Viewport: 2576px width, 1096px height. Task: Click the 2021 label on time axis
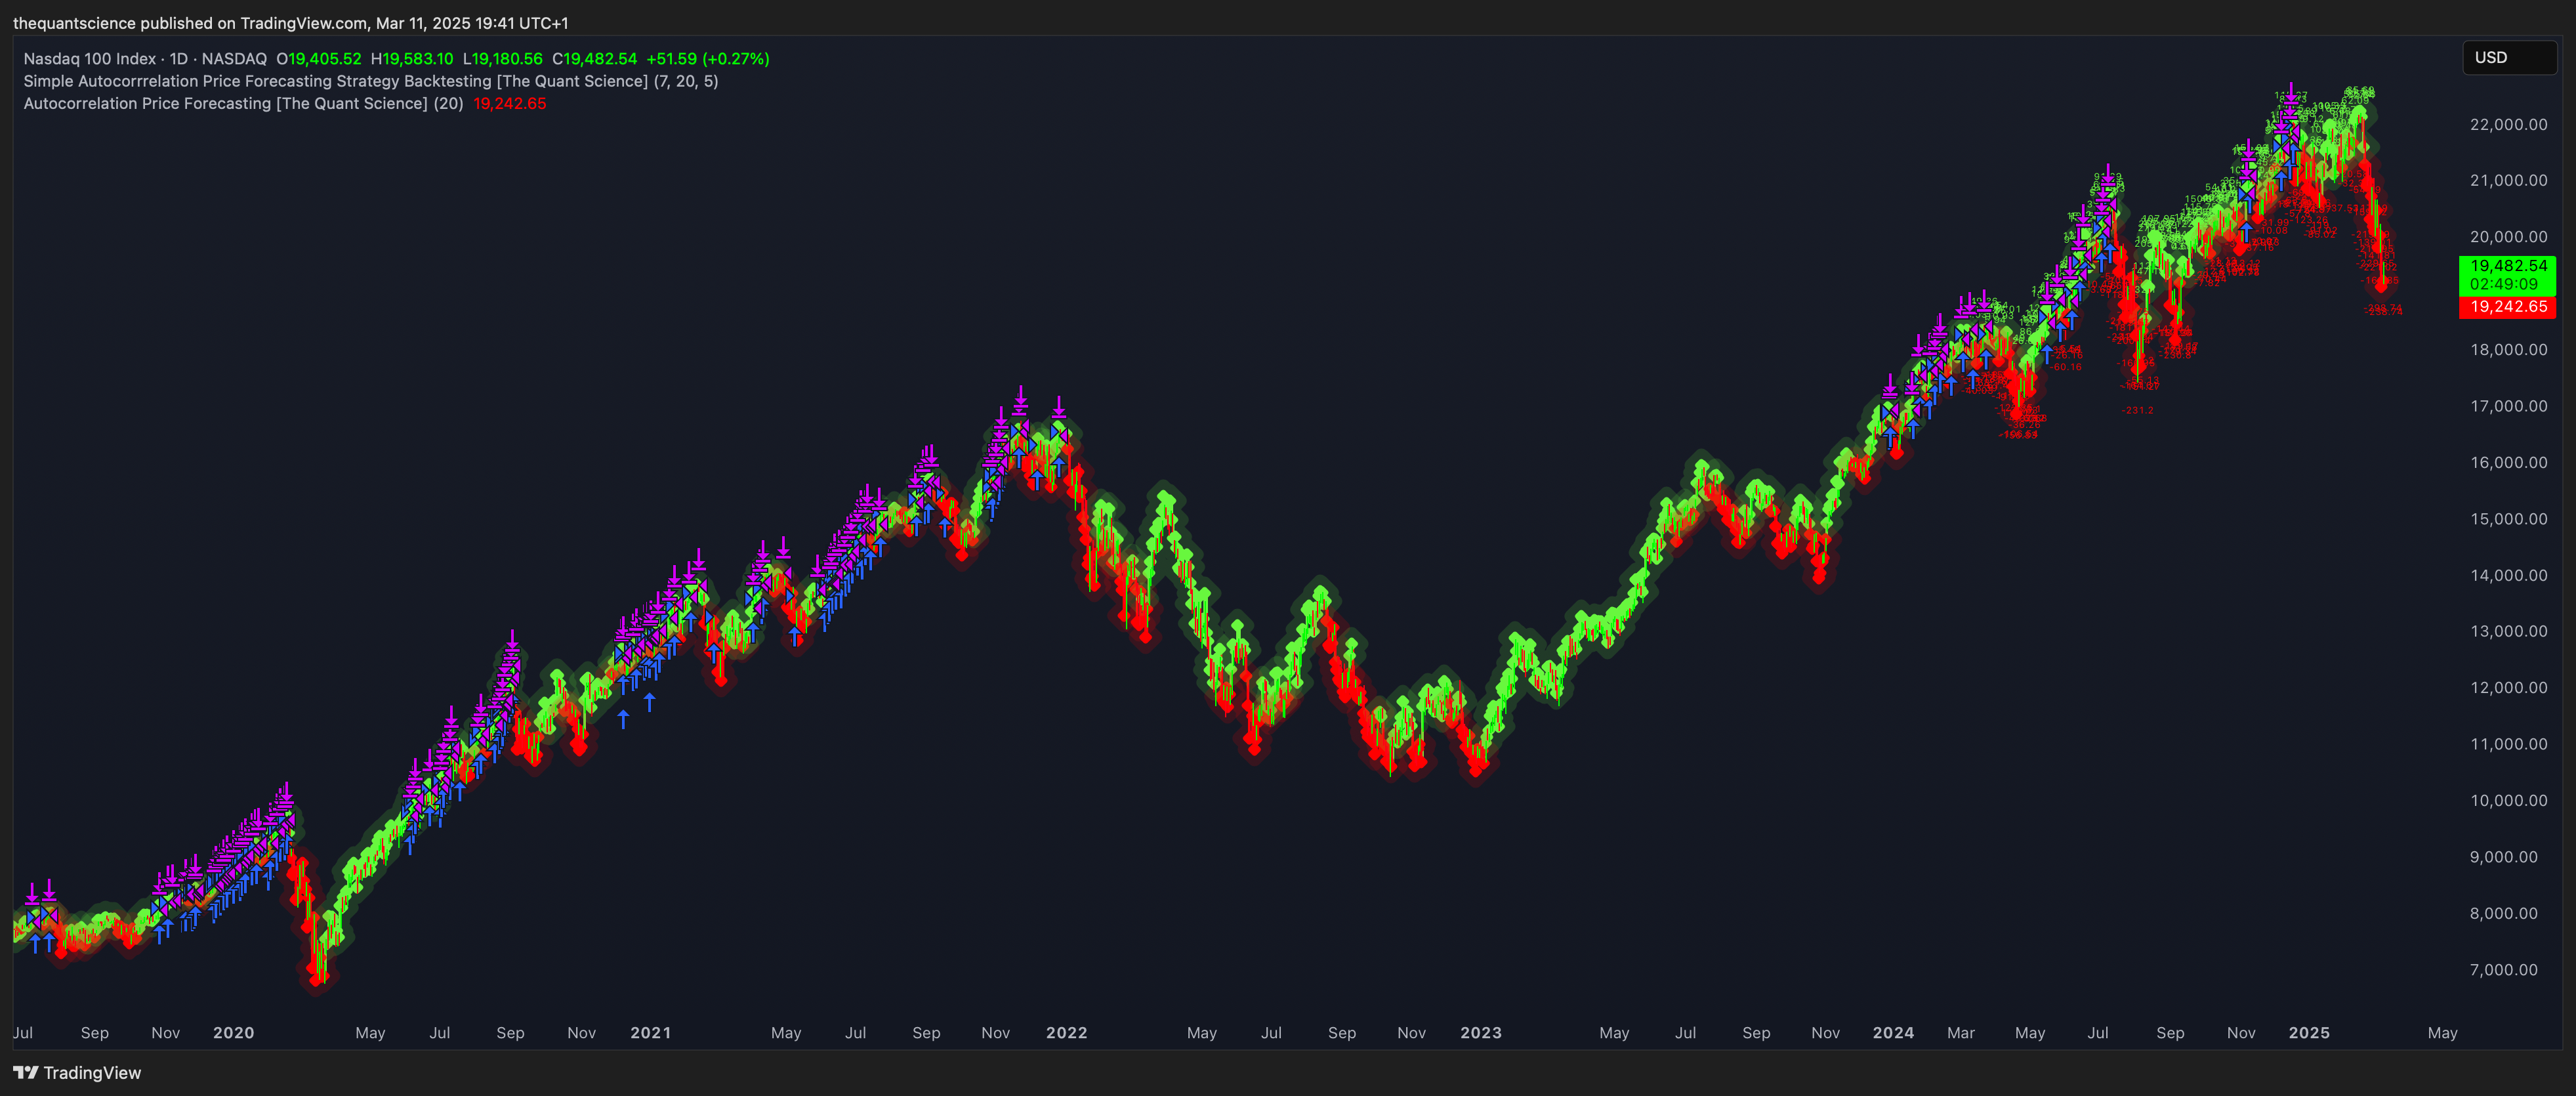point(651,1033)
